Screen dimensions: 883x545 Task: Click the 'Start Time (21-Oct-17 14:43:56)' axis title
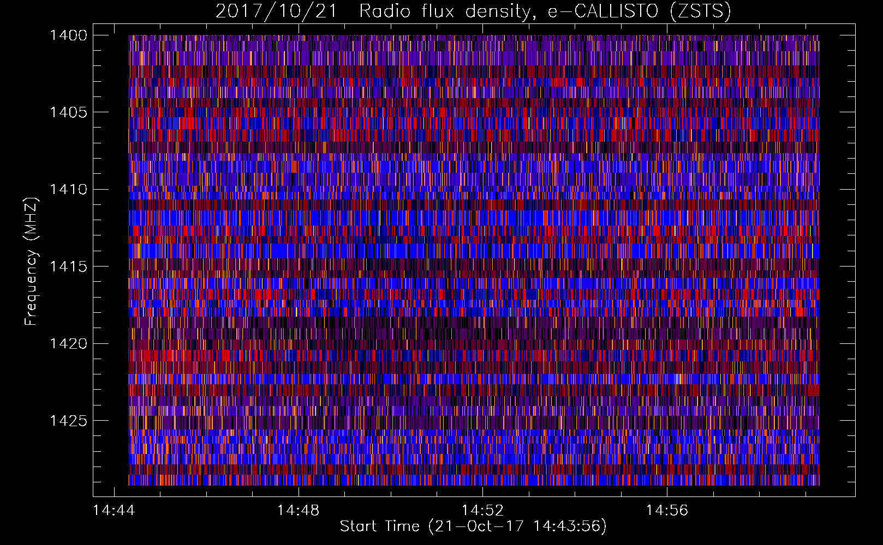coord(473,526)
